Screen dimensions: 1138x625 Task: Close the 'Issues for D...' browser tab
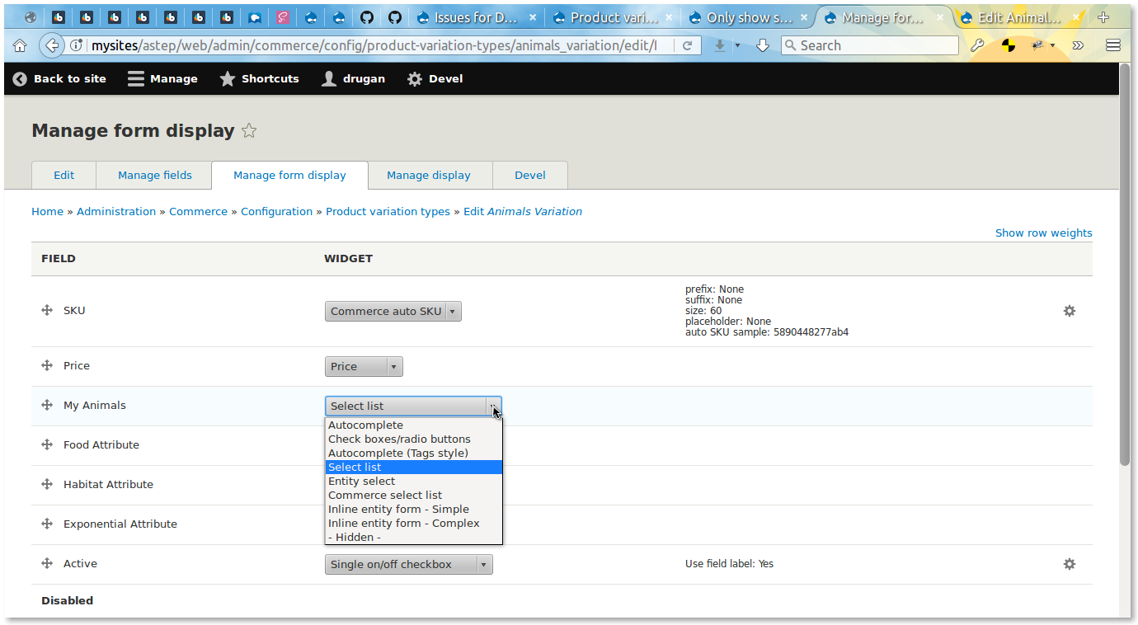[533, 17]
